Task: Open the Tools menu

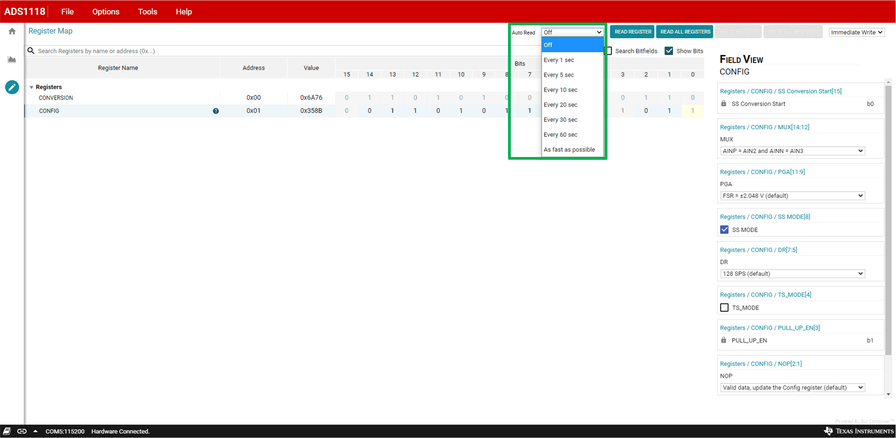Action: point(147,12)
